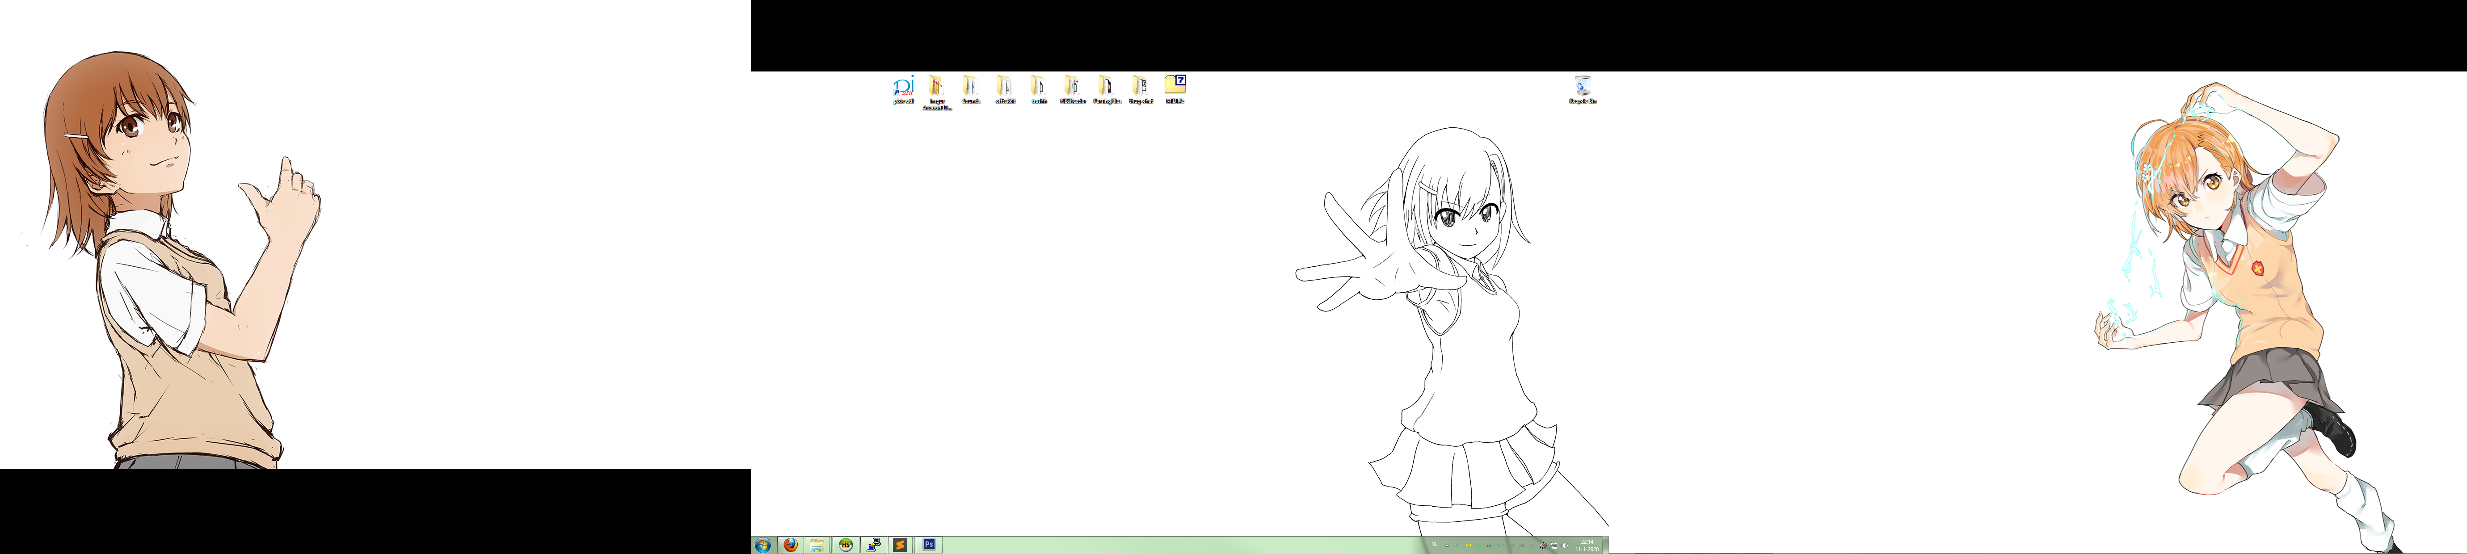
Task: Open Sublime Text from the taskbar
Action: coord(900,546)
